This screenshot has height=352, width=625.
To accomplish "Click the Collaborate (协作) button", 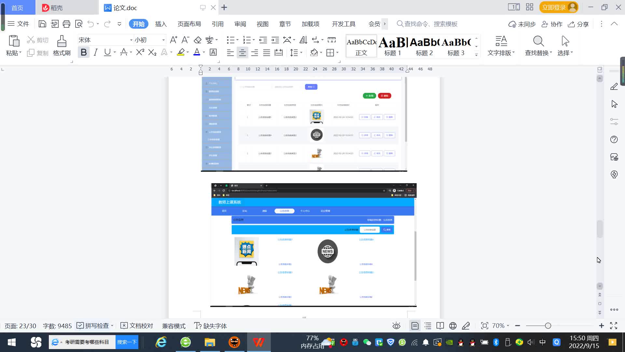I will 552,24.
